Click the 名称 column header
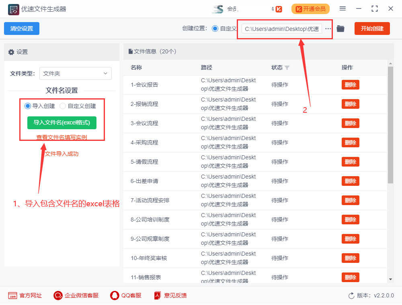Screen dimensions: 402x305 click(136, 67)
